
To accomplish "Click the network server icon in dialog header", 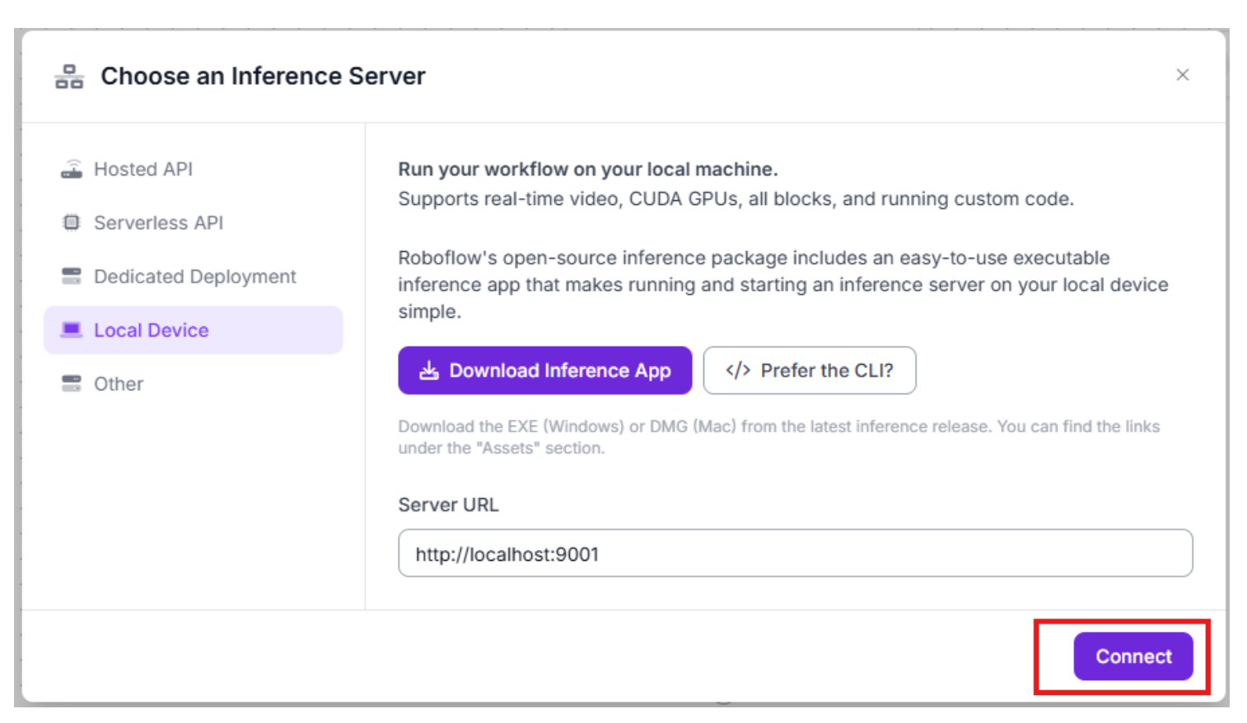I will point(69,77).
